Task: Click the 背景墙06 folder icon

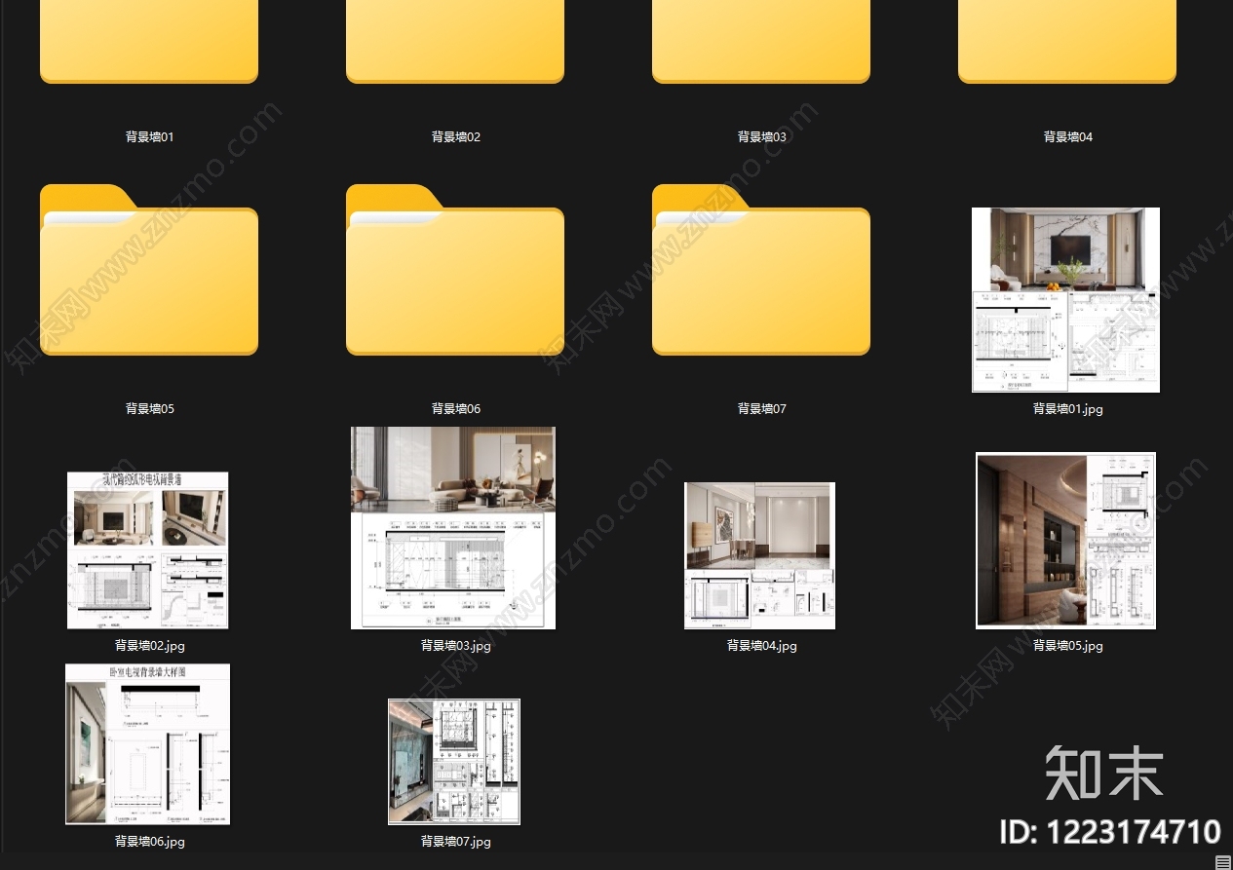Action: click(455, 270)
